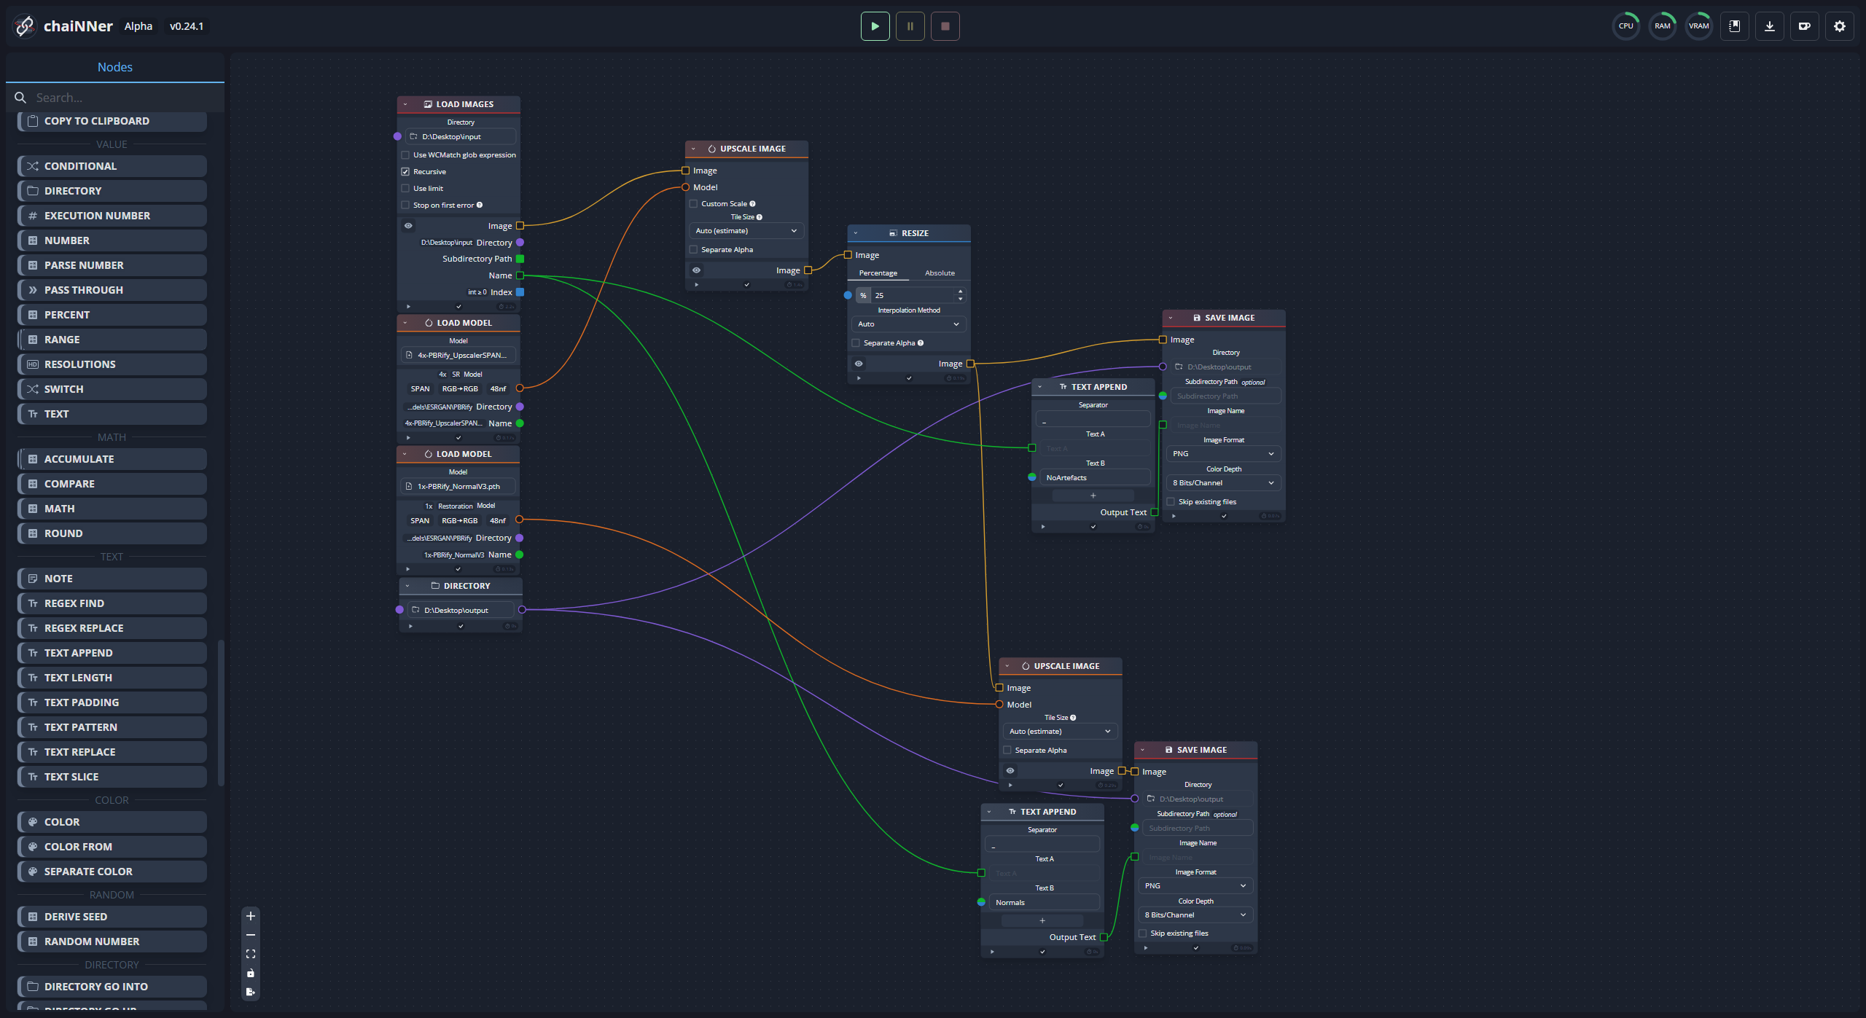The height and width of the screenshot is (1018, 1866).
Task: Click the Alpha version tag
Action: pos(138,26)
